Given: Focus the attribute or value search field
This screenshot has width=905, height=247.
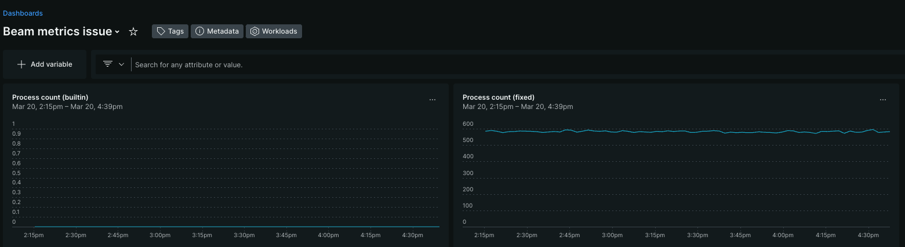Looking at the screenshot, I should (518, 64).
